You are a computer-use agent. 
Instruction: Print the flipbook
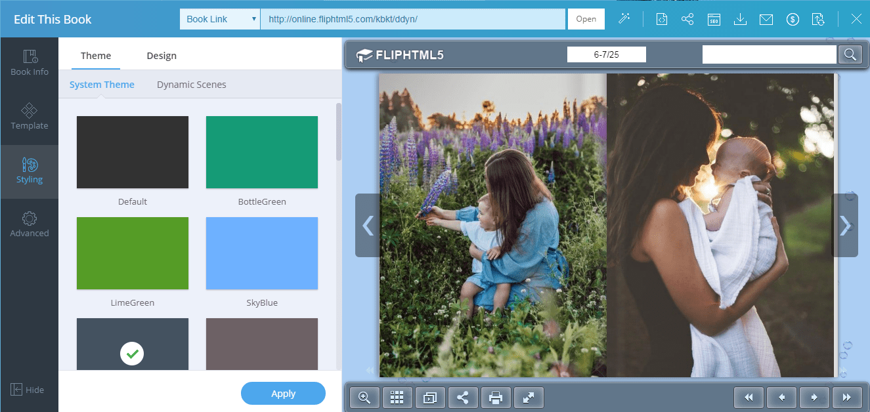pos(496,397)
